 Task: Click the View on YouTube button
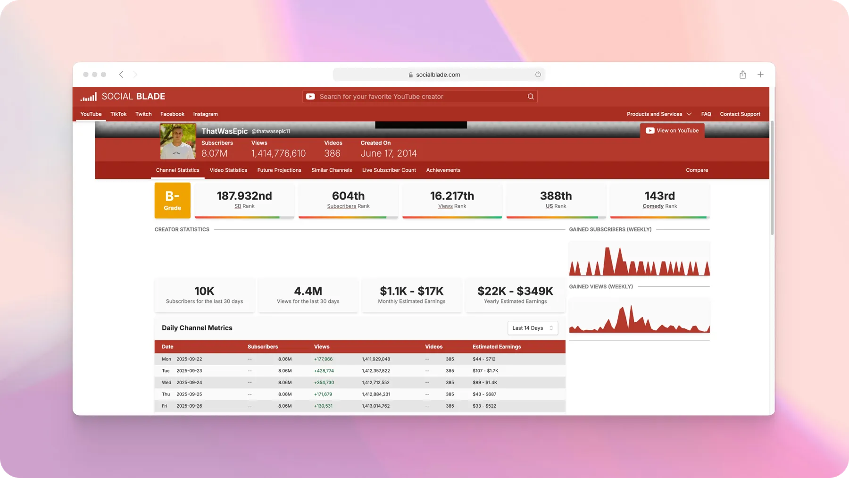click(672, 131)
